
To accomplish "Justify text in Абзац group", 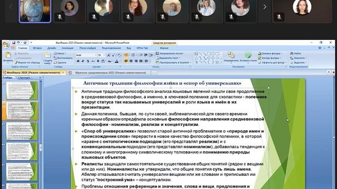I will tap(141, 61).
